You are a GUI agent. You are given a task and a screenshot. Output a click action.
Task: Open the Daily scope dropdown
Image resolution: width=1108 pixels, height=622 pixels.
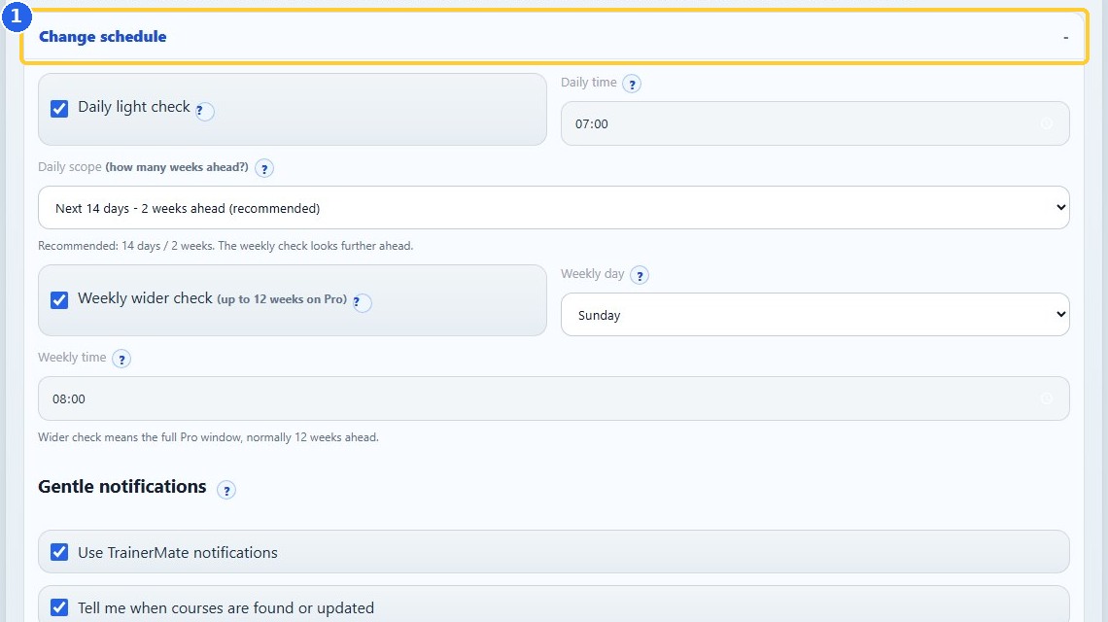pos(553,208)
